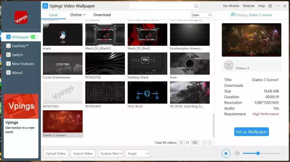The image size is (290, 162).
Task: Select the HUD BLUE thumbnail
Action: pos(147,92)
